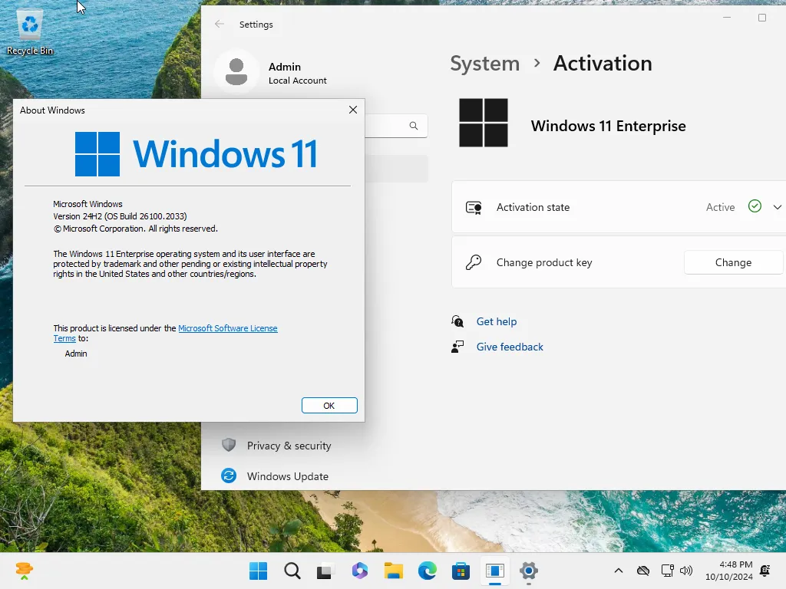Click the Give feedback person icon

tap(457, 347)
